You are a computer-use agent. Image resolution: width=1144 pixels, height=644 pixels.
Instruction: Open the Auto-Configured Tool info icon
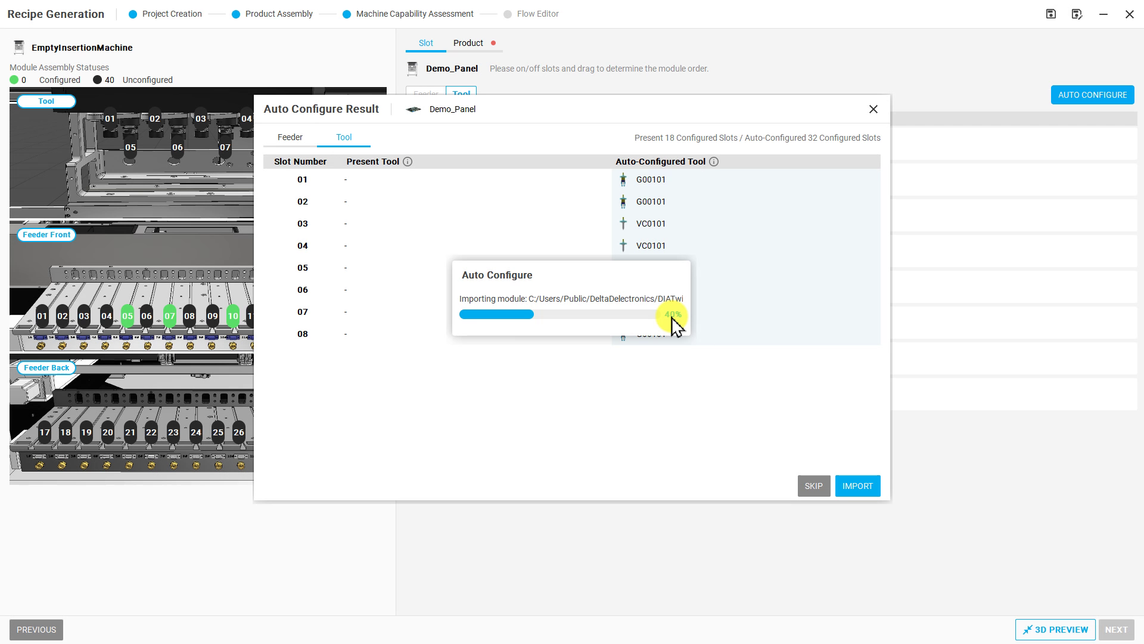point(714,162)
